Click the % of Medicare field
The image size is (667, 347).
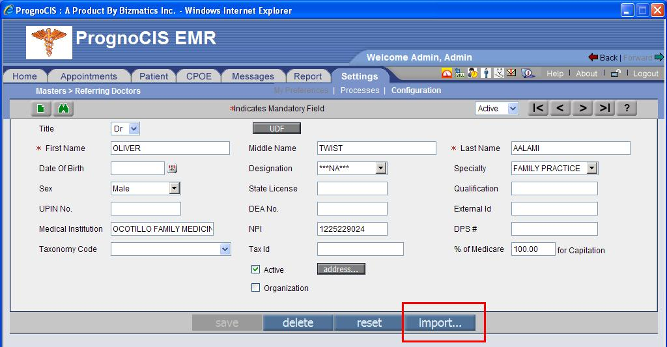point(533,249)
